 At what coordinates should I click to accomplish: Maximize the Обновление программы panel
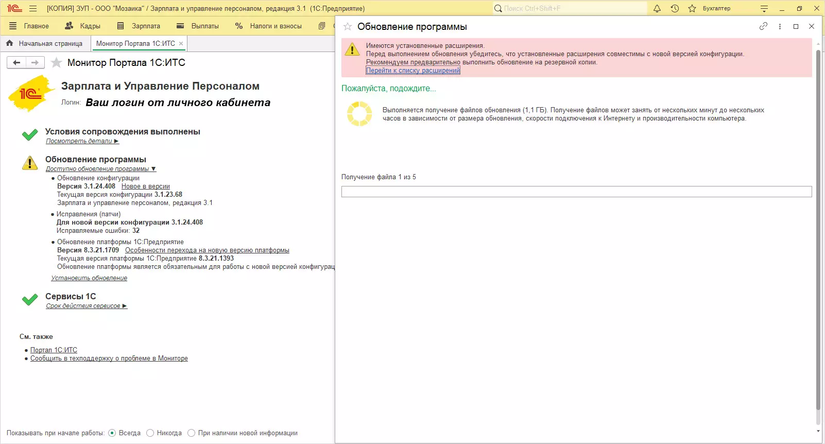796,26
